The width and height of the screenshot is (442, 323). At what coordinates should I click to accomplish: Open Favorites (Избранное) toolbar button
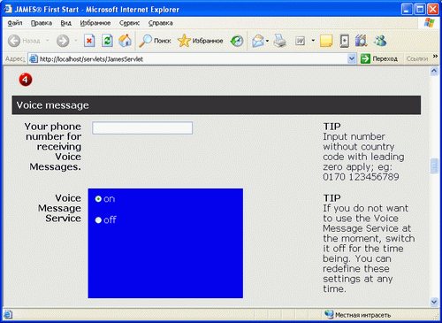coord(201,41)
